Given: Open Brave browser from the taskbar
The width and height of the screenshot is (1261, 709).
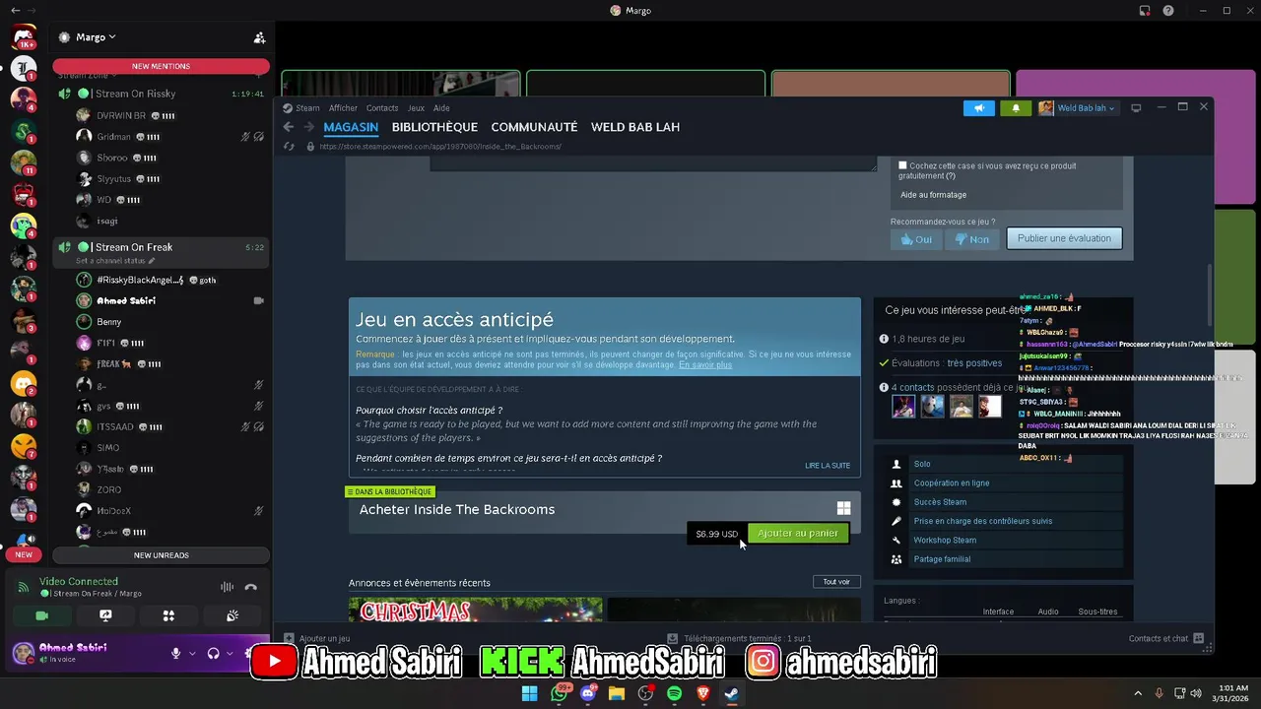Looking at the screenshot, I should point(702,693).
